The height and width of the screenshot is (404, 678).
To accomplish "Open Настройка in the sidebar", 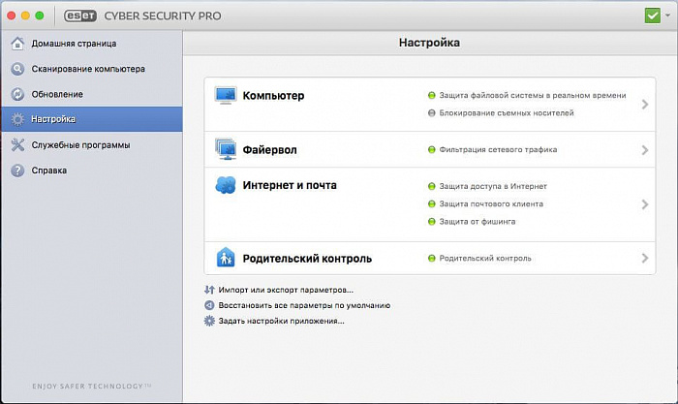I will tap(53, 119).
